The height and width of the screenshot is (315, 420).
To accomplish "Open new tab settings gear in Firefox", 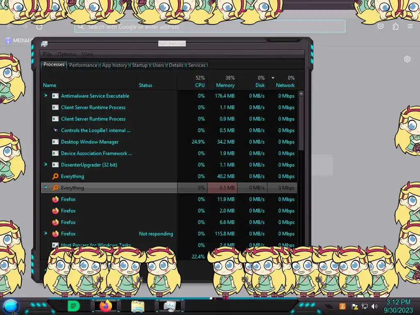I will tap(407, 59).
